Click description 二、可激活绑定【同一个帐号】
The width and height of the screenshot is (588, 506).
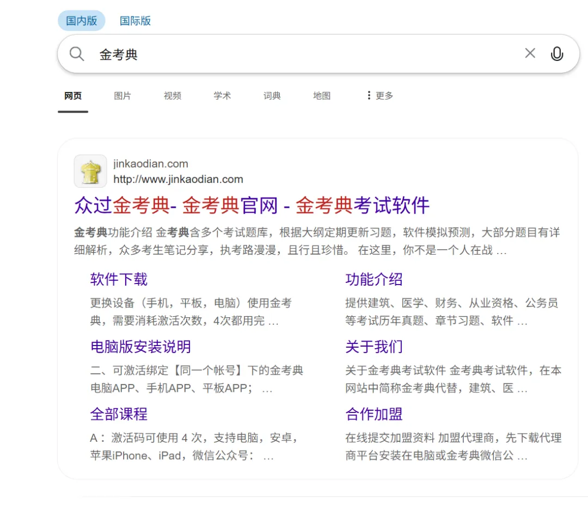[197, 379]
